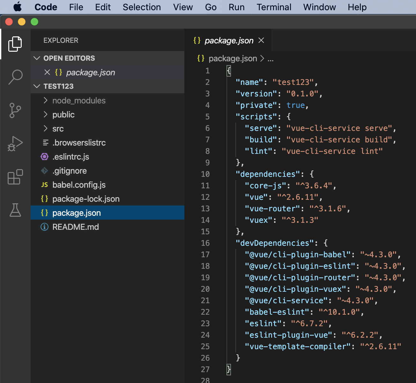Close the package.json editor tab
Image resolution: width=416 pixels, height=383 pixels.
click(x=261, y=40)
